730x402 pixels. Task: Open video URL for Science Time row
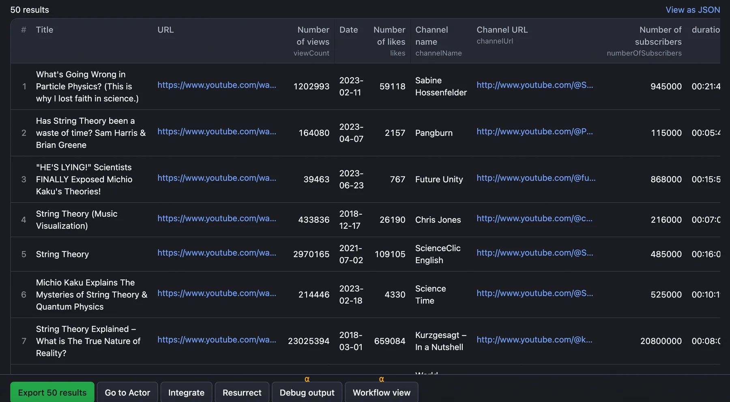[217, 293]
